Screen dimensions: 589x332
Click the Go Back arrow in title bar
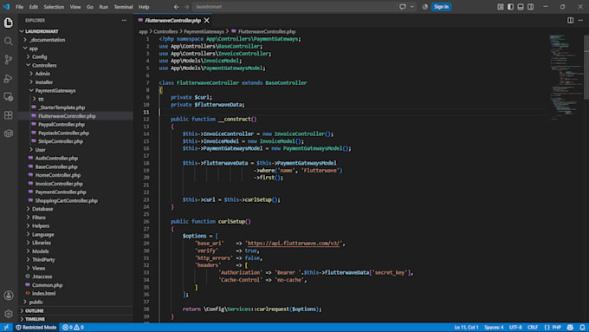(x=176, y=7)
